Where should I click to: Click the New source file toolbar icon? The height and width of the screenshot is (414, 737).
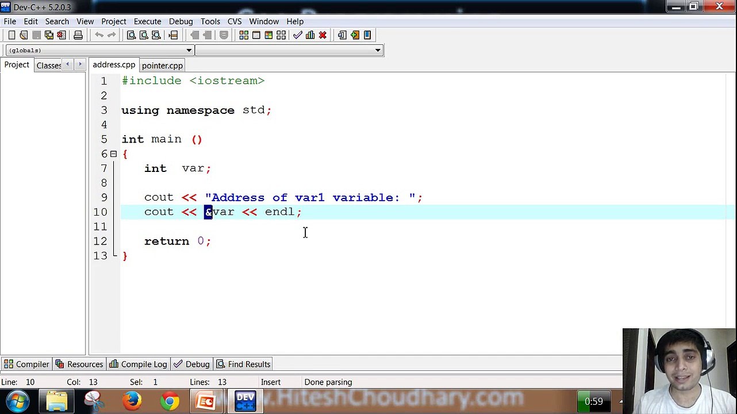[x=11, y=35]
